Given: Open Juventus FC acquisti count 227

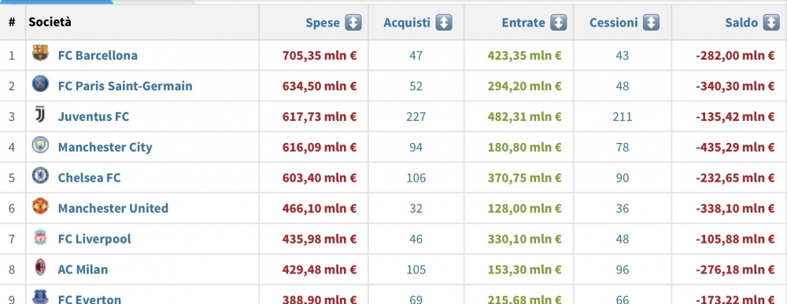Looking at the screenshot, I should (x=416, y=117).
